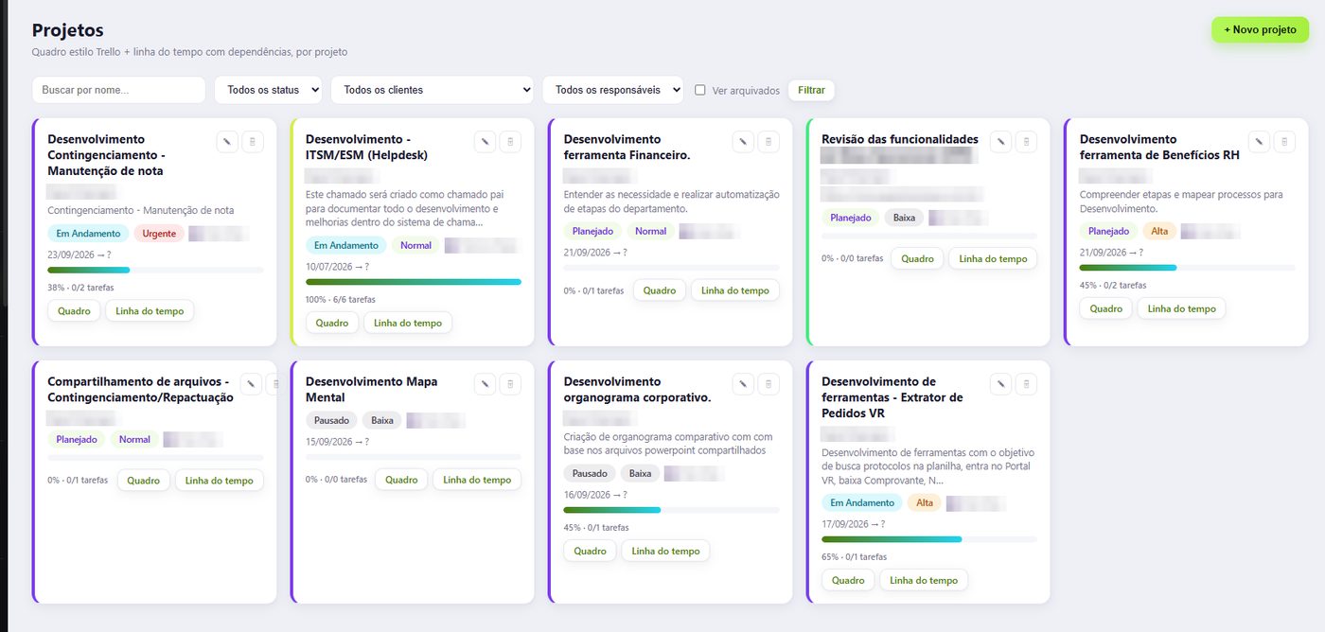
Task: Click Pausado badge on Mapa Mental card
Action: [x=331, y=420]
